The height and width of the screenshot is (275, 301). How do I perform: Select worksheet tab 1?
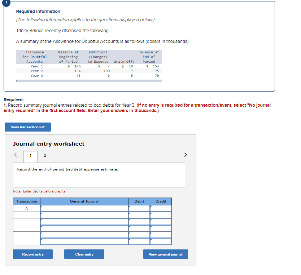[31, 156]
